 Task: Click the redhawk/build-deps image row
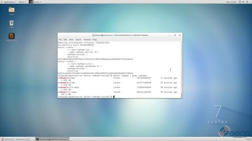click(117, 87)
